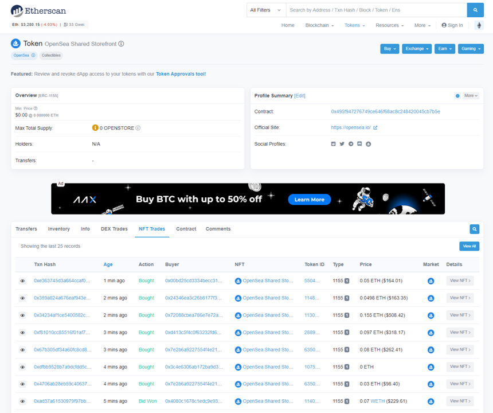Image resolution: width=493 pixels, height=413 pixels.
Task: Click OpenSea market icon in 0.07 WETH row
Action: [x=431, y=402]
